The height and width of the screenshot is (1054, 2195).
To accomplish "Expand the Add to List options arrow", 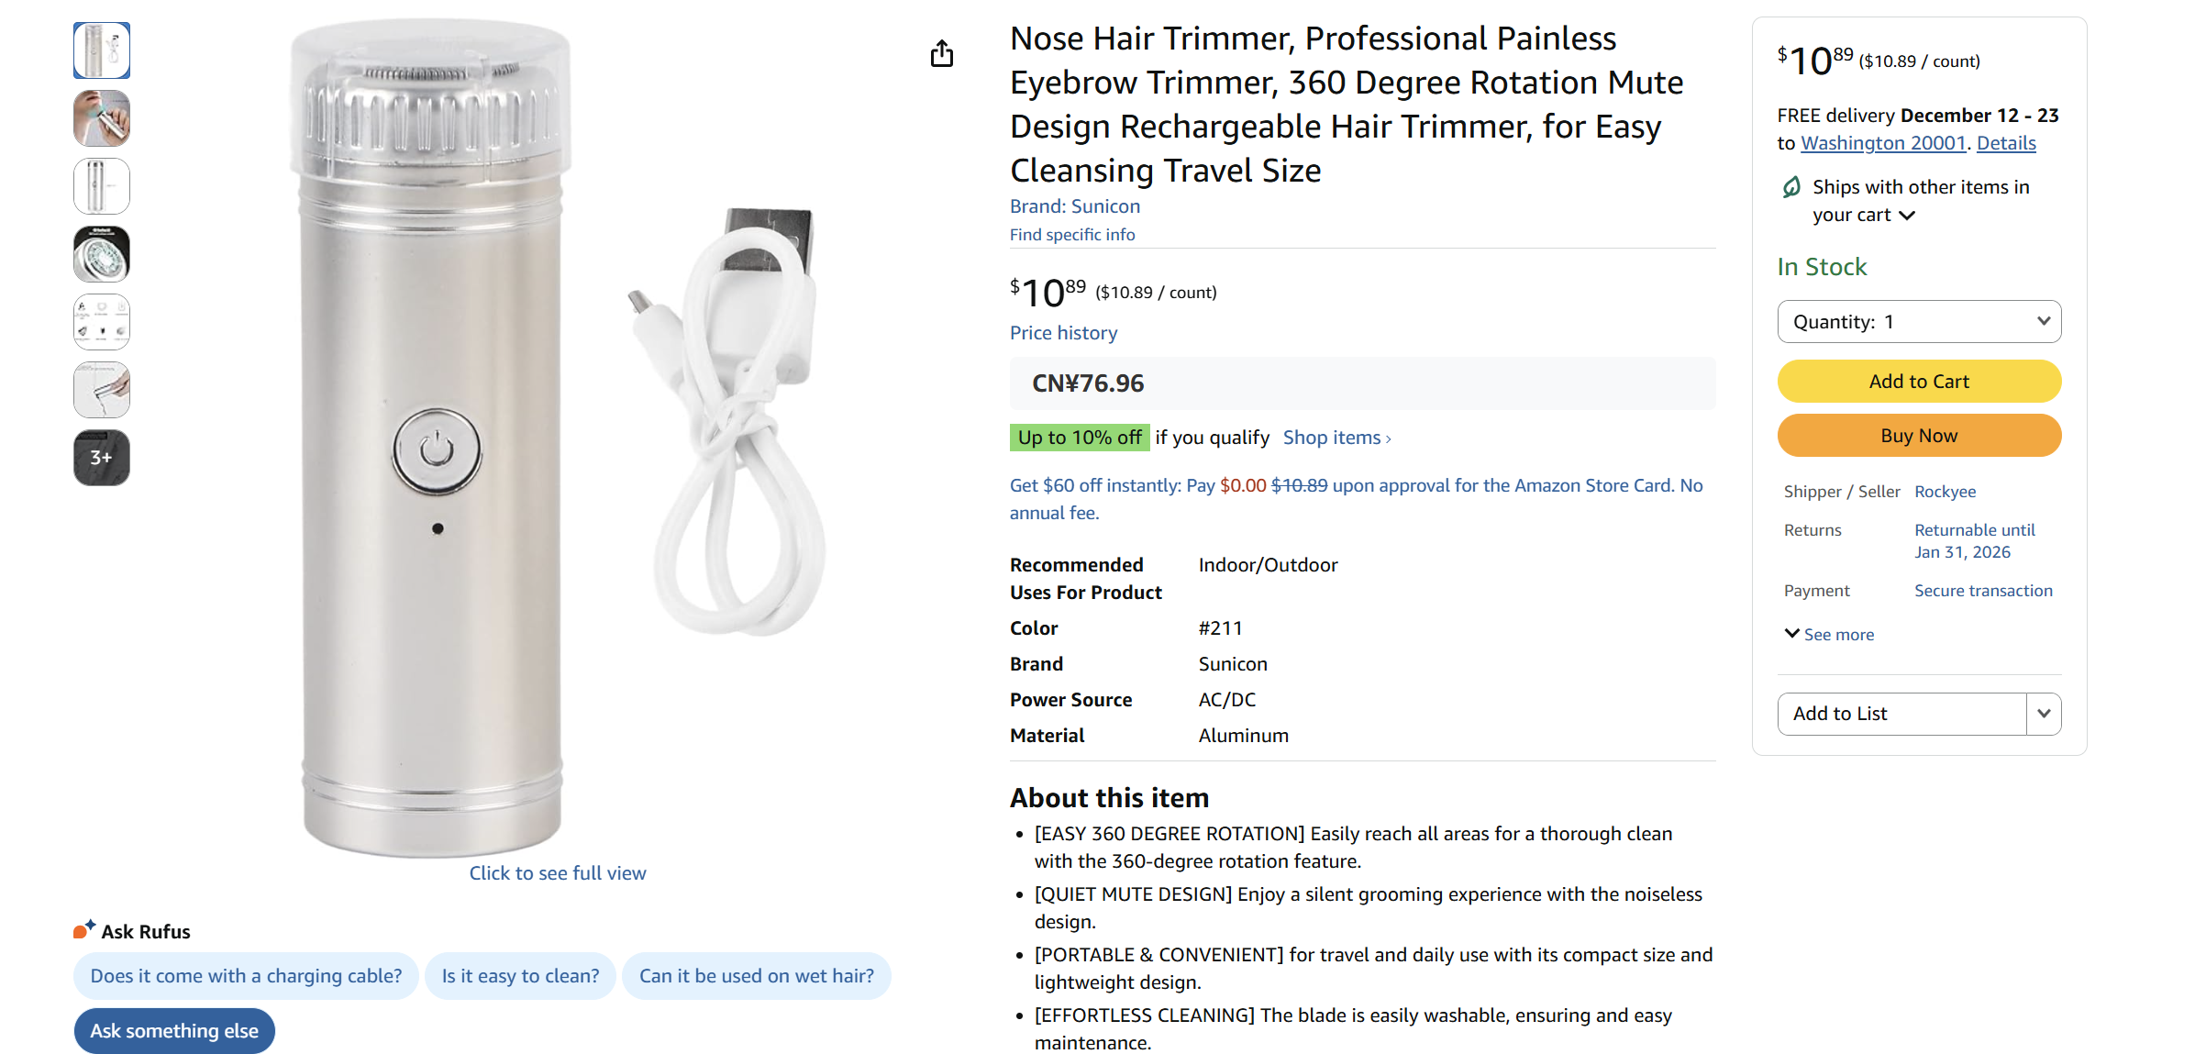I will click(x=2044, y=713).
